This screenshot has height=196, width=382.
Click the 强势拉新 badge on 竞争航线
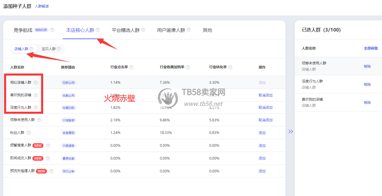point(41,30)
